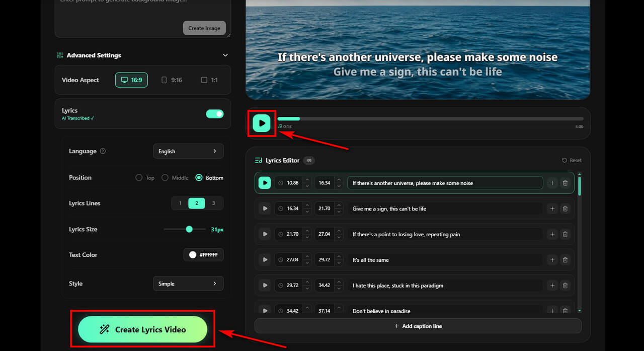644x351 pixels.
Task: Click the 3:06 total duration label
Action: coord(579,126)
